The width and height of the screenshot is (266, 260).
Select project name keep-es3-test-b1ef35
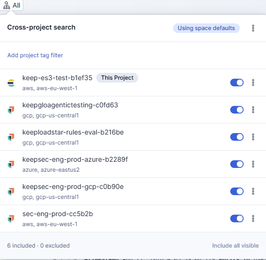[57, 78]
